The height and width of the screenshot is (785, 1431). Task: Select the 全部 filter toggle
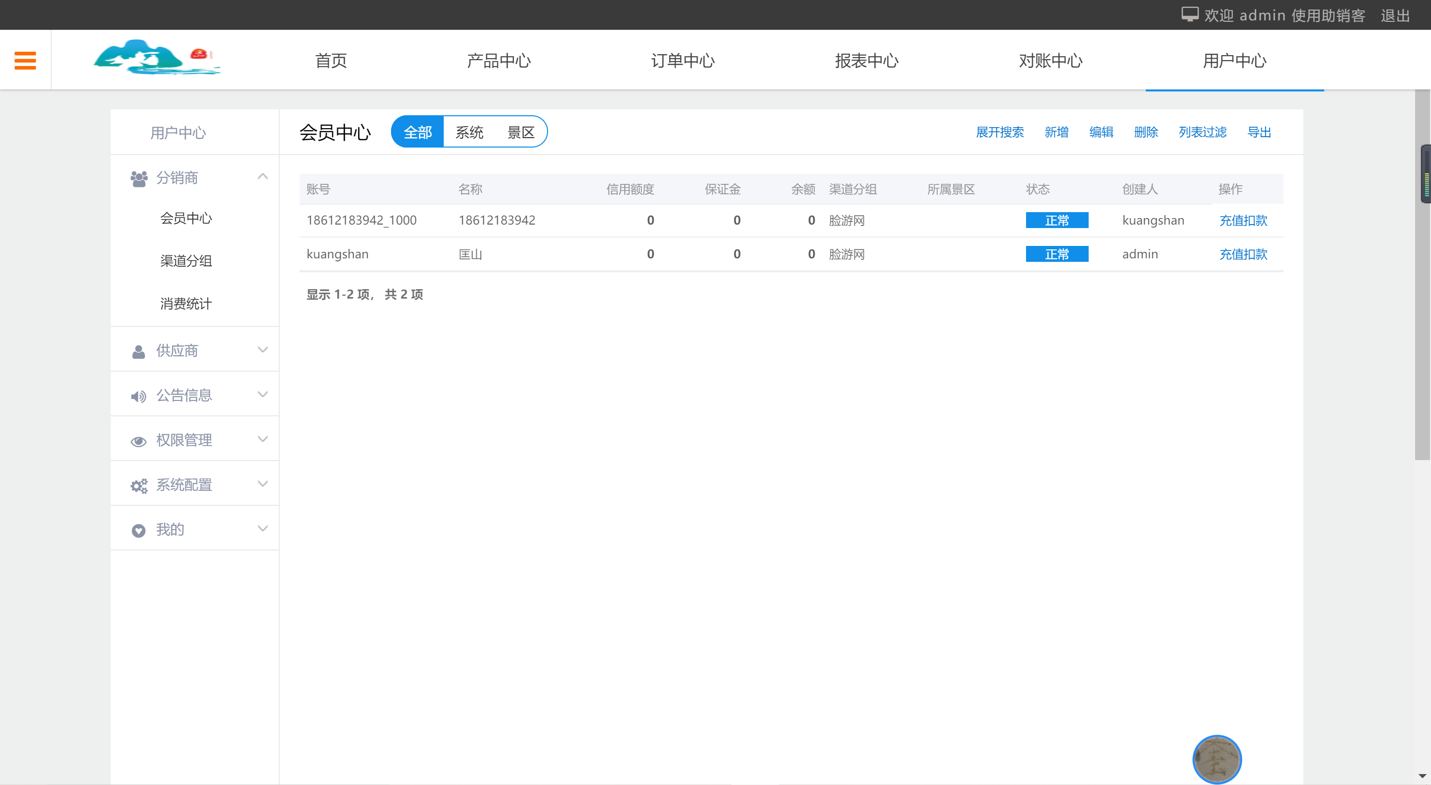click(417, 132)
